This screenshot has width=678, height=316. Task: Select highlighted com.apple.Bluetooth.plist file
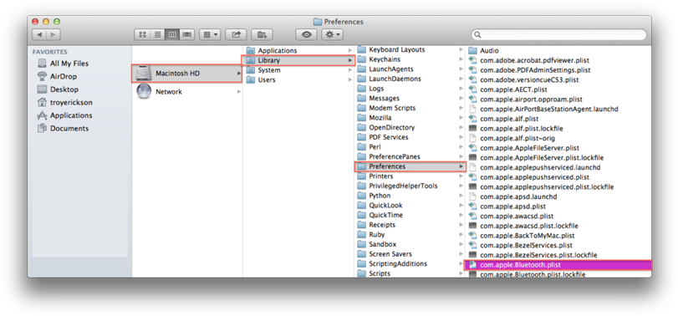pos(558,265)
